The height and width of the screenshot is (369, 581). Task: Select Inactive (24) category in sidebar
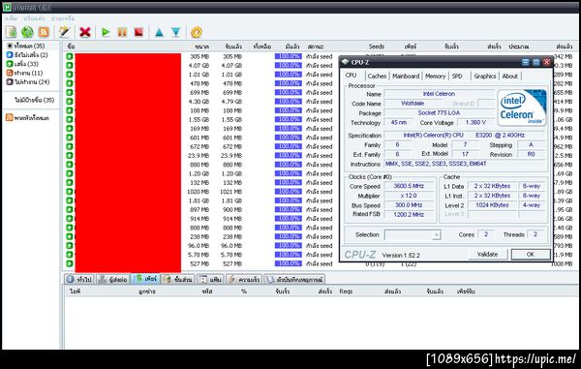[28, 82]
